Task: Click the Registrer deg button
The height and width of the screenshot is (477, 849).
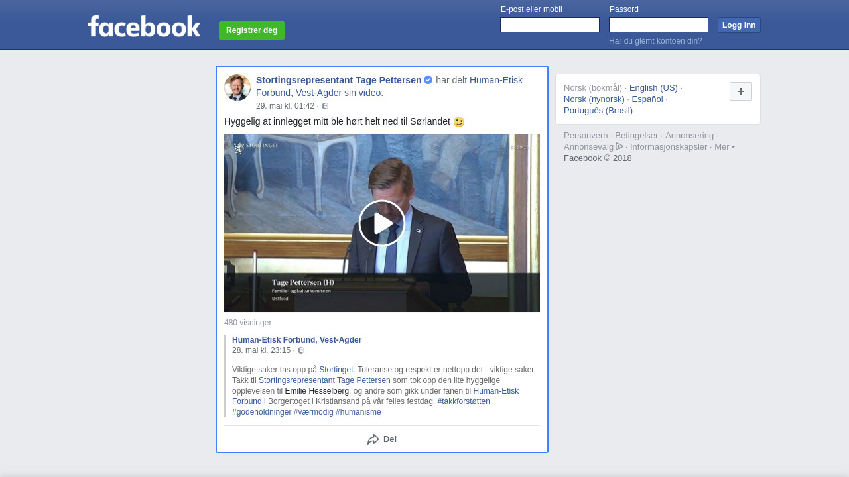Action: point(251,30)
